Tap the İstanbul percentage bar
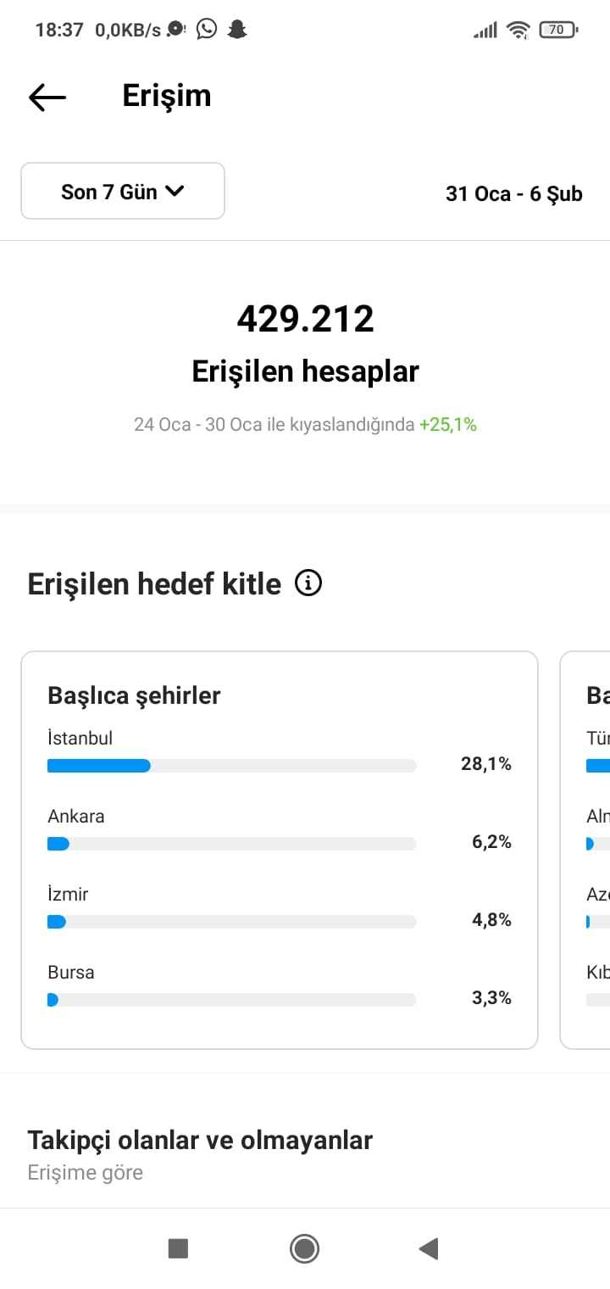610x1289 pixels. [x=231, y=766]
